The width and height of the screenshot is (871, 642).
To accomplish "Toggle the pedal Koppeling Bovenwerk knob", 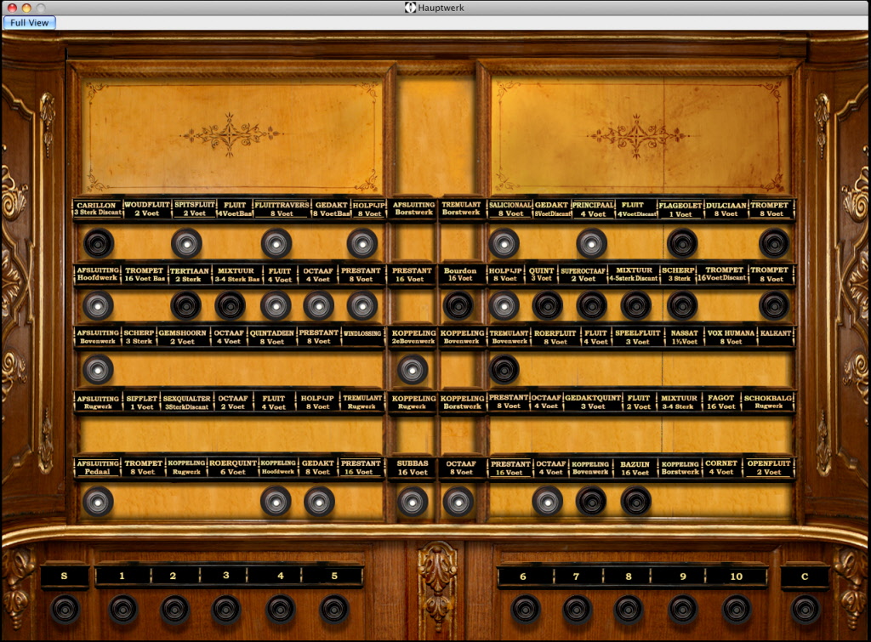I will [592, 502].
